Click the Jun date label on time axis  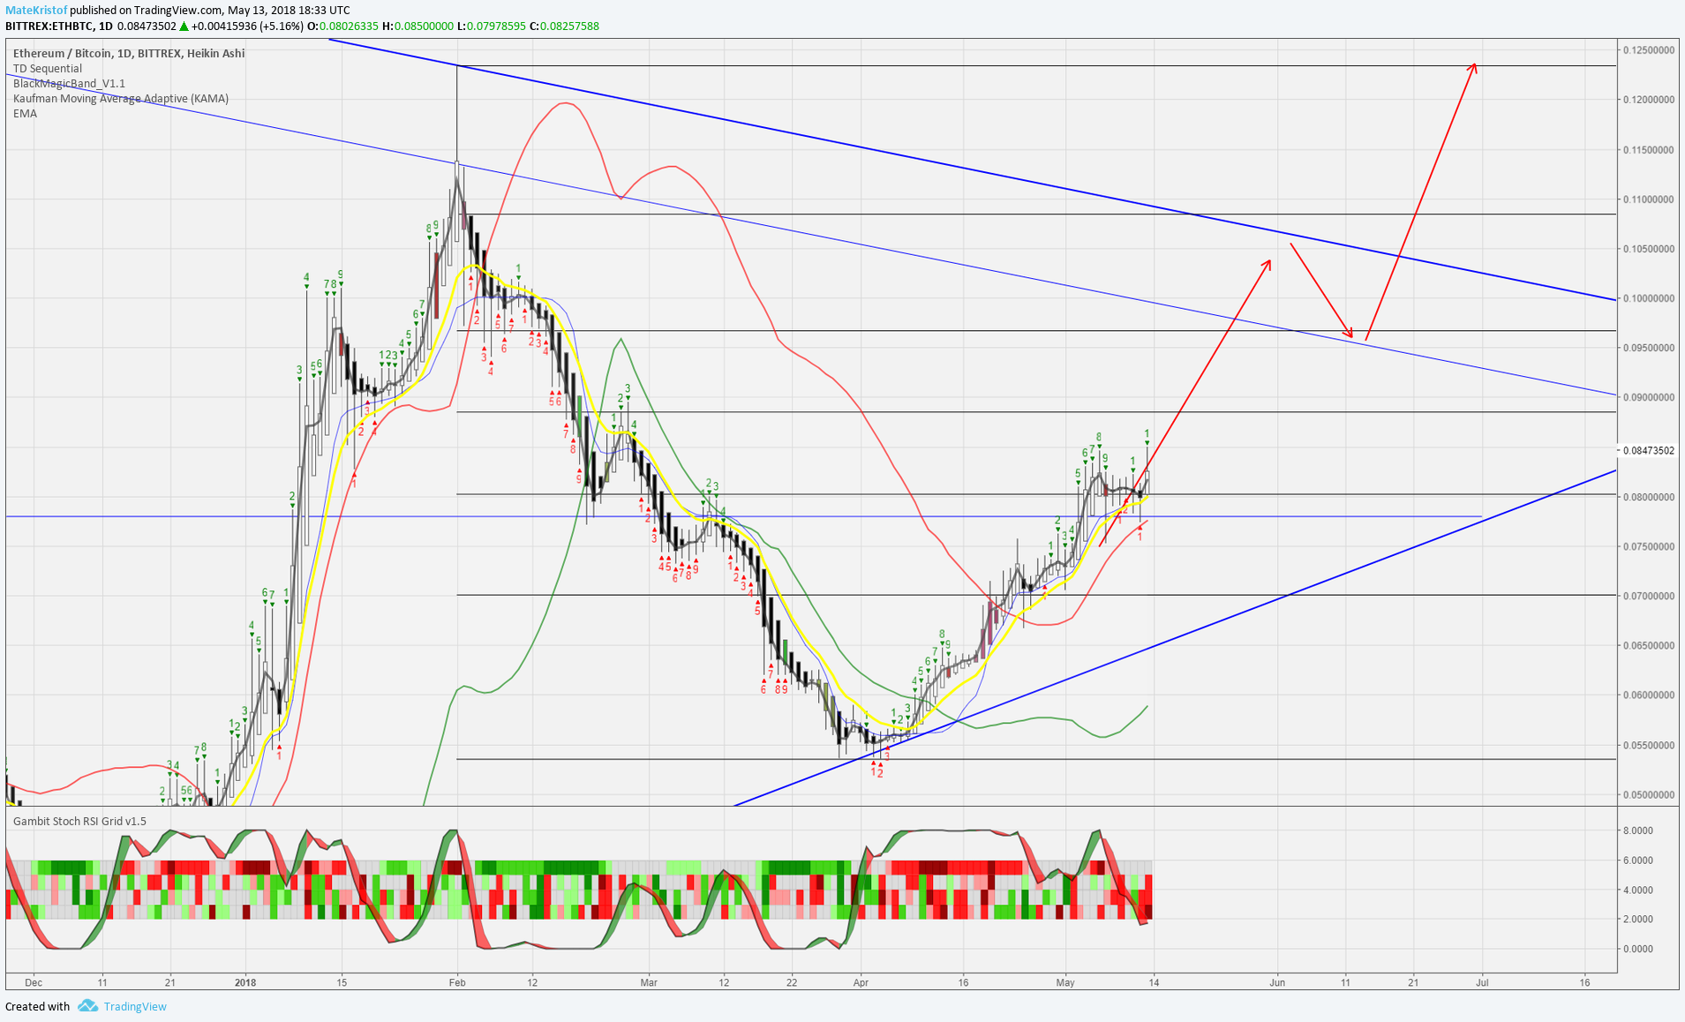[x=1276, y=981]
